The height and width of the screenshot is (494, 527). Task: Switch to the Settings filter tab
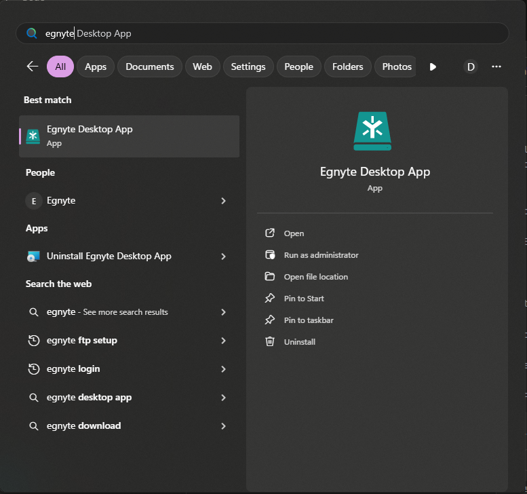pos(248,66)
